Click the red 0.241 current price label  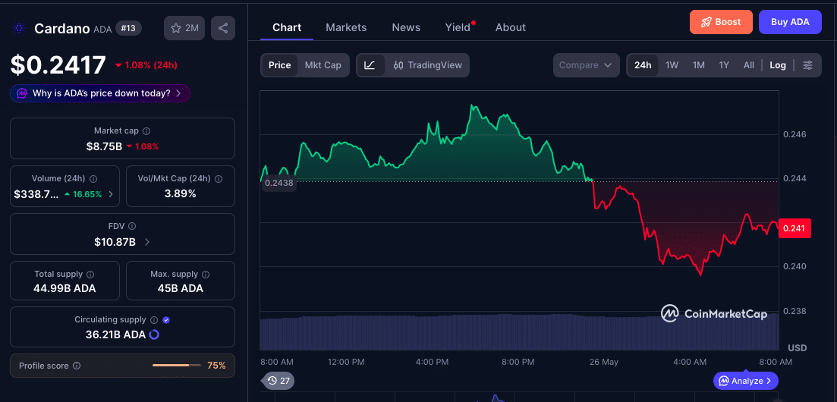[x=795, y=228]
